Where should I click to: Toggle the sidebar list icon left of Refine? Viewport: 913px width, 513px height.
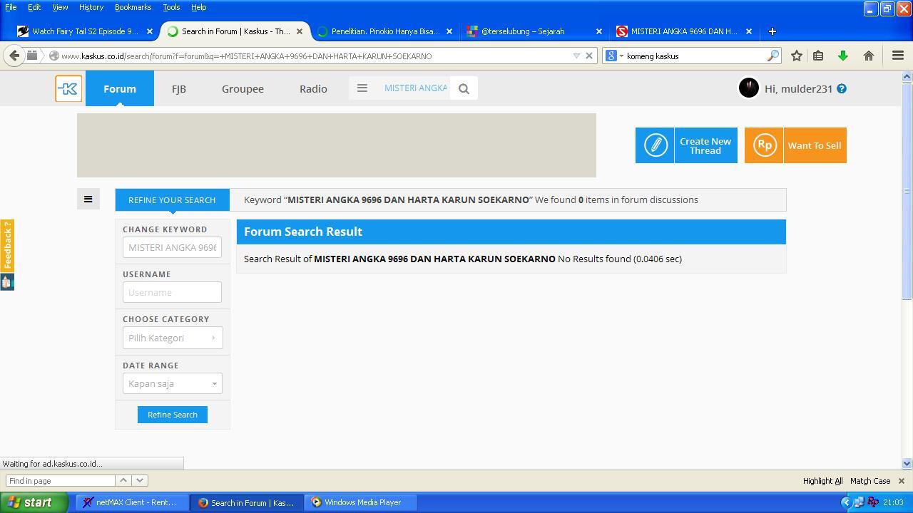88,199
